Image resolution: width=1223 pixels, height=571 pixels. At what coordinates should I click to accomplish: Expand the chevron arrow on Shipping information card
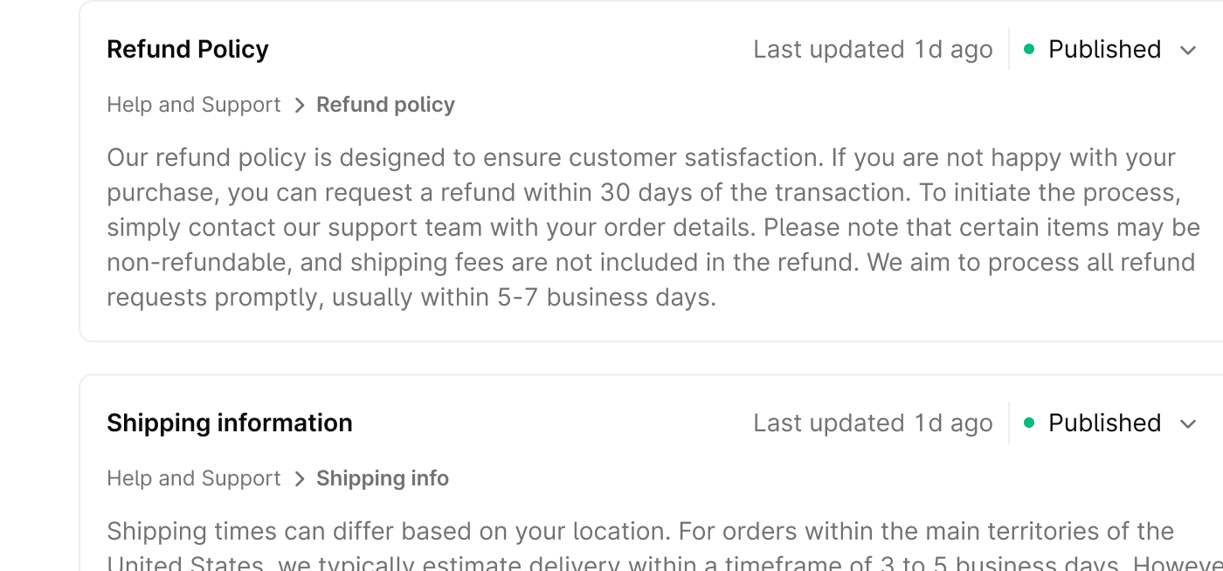tap(1187, 424)
